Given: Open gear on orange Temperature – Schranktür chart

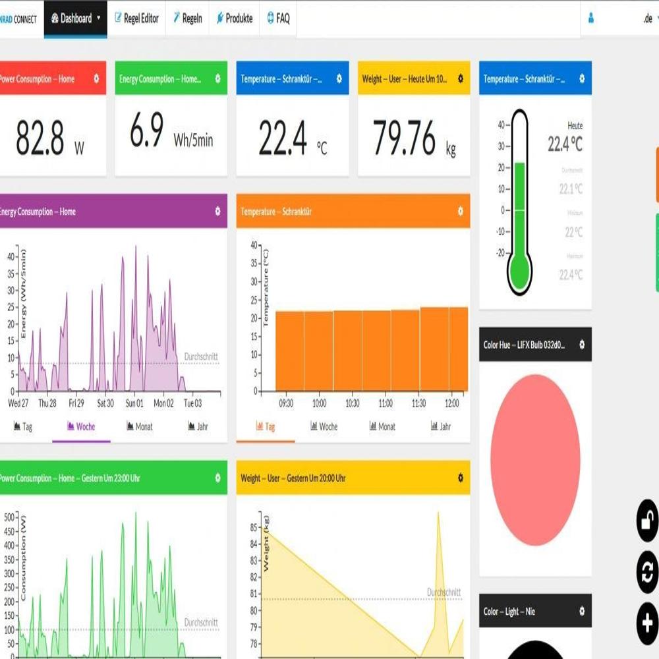Looking at the screenshot, I should [x=461, y=211].
